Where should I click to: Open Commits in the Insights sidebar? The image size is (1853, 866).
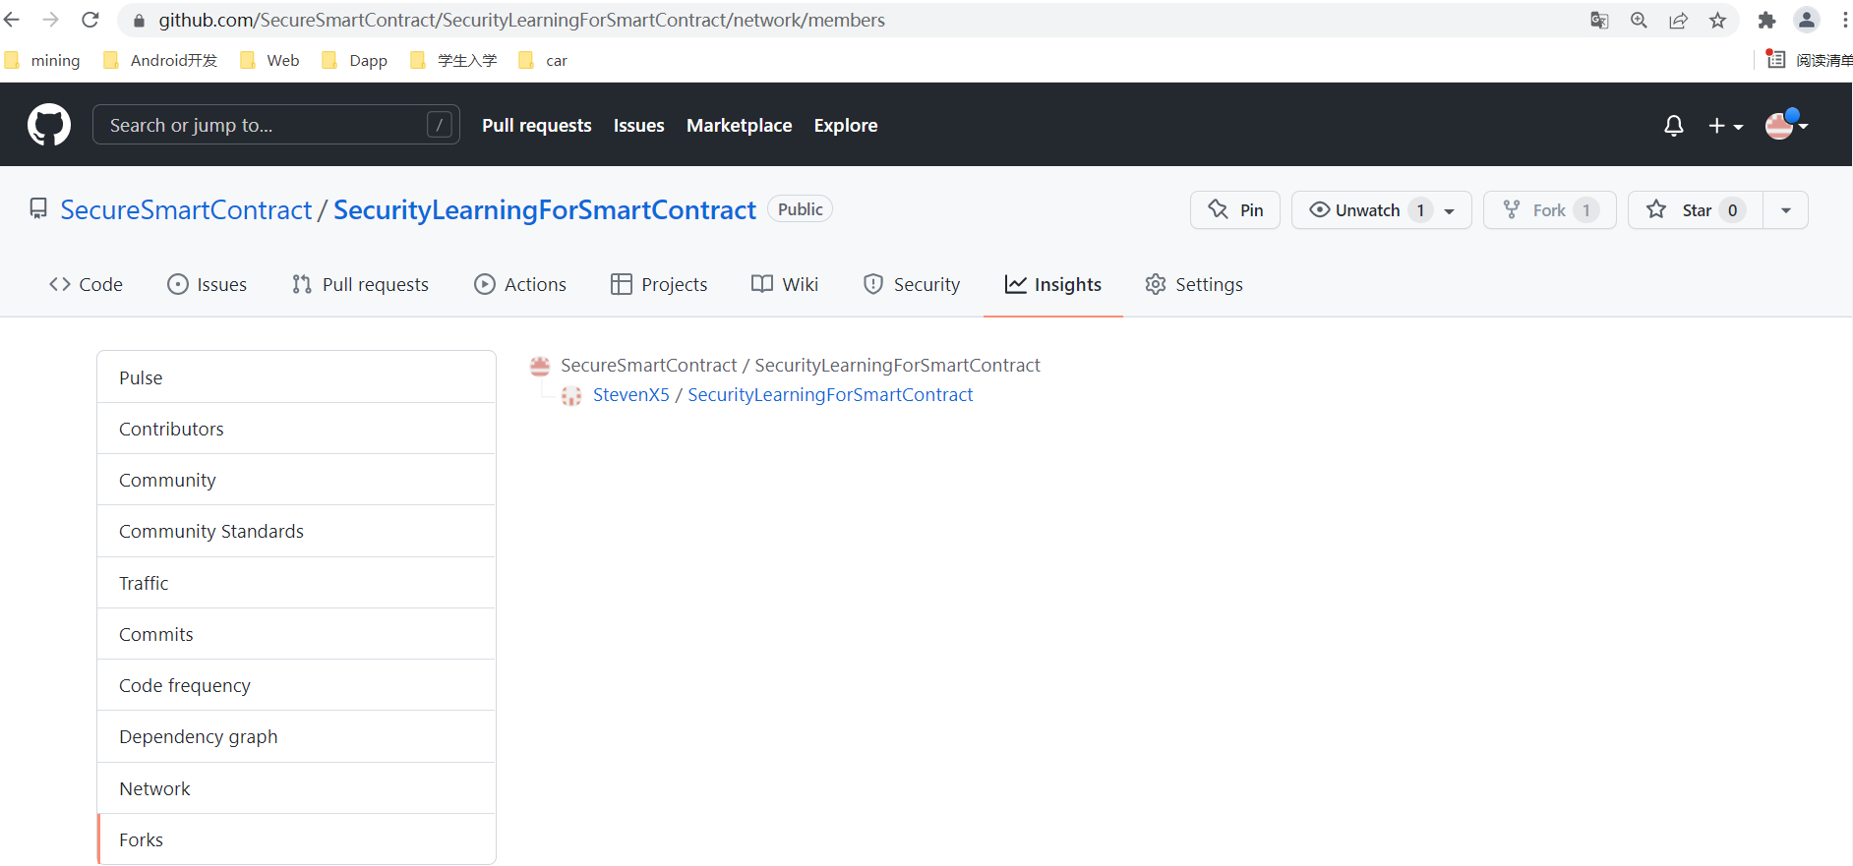click(x=296, y=634)
